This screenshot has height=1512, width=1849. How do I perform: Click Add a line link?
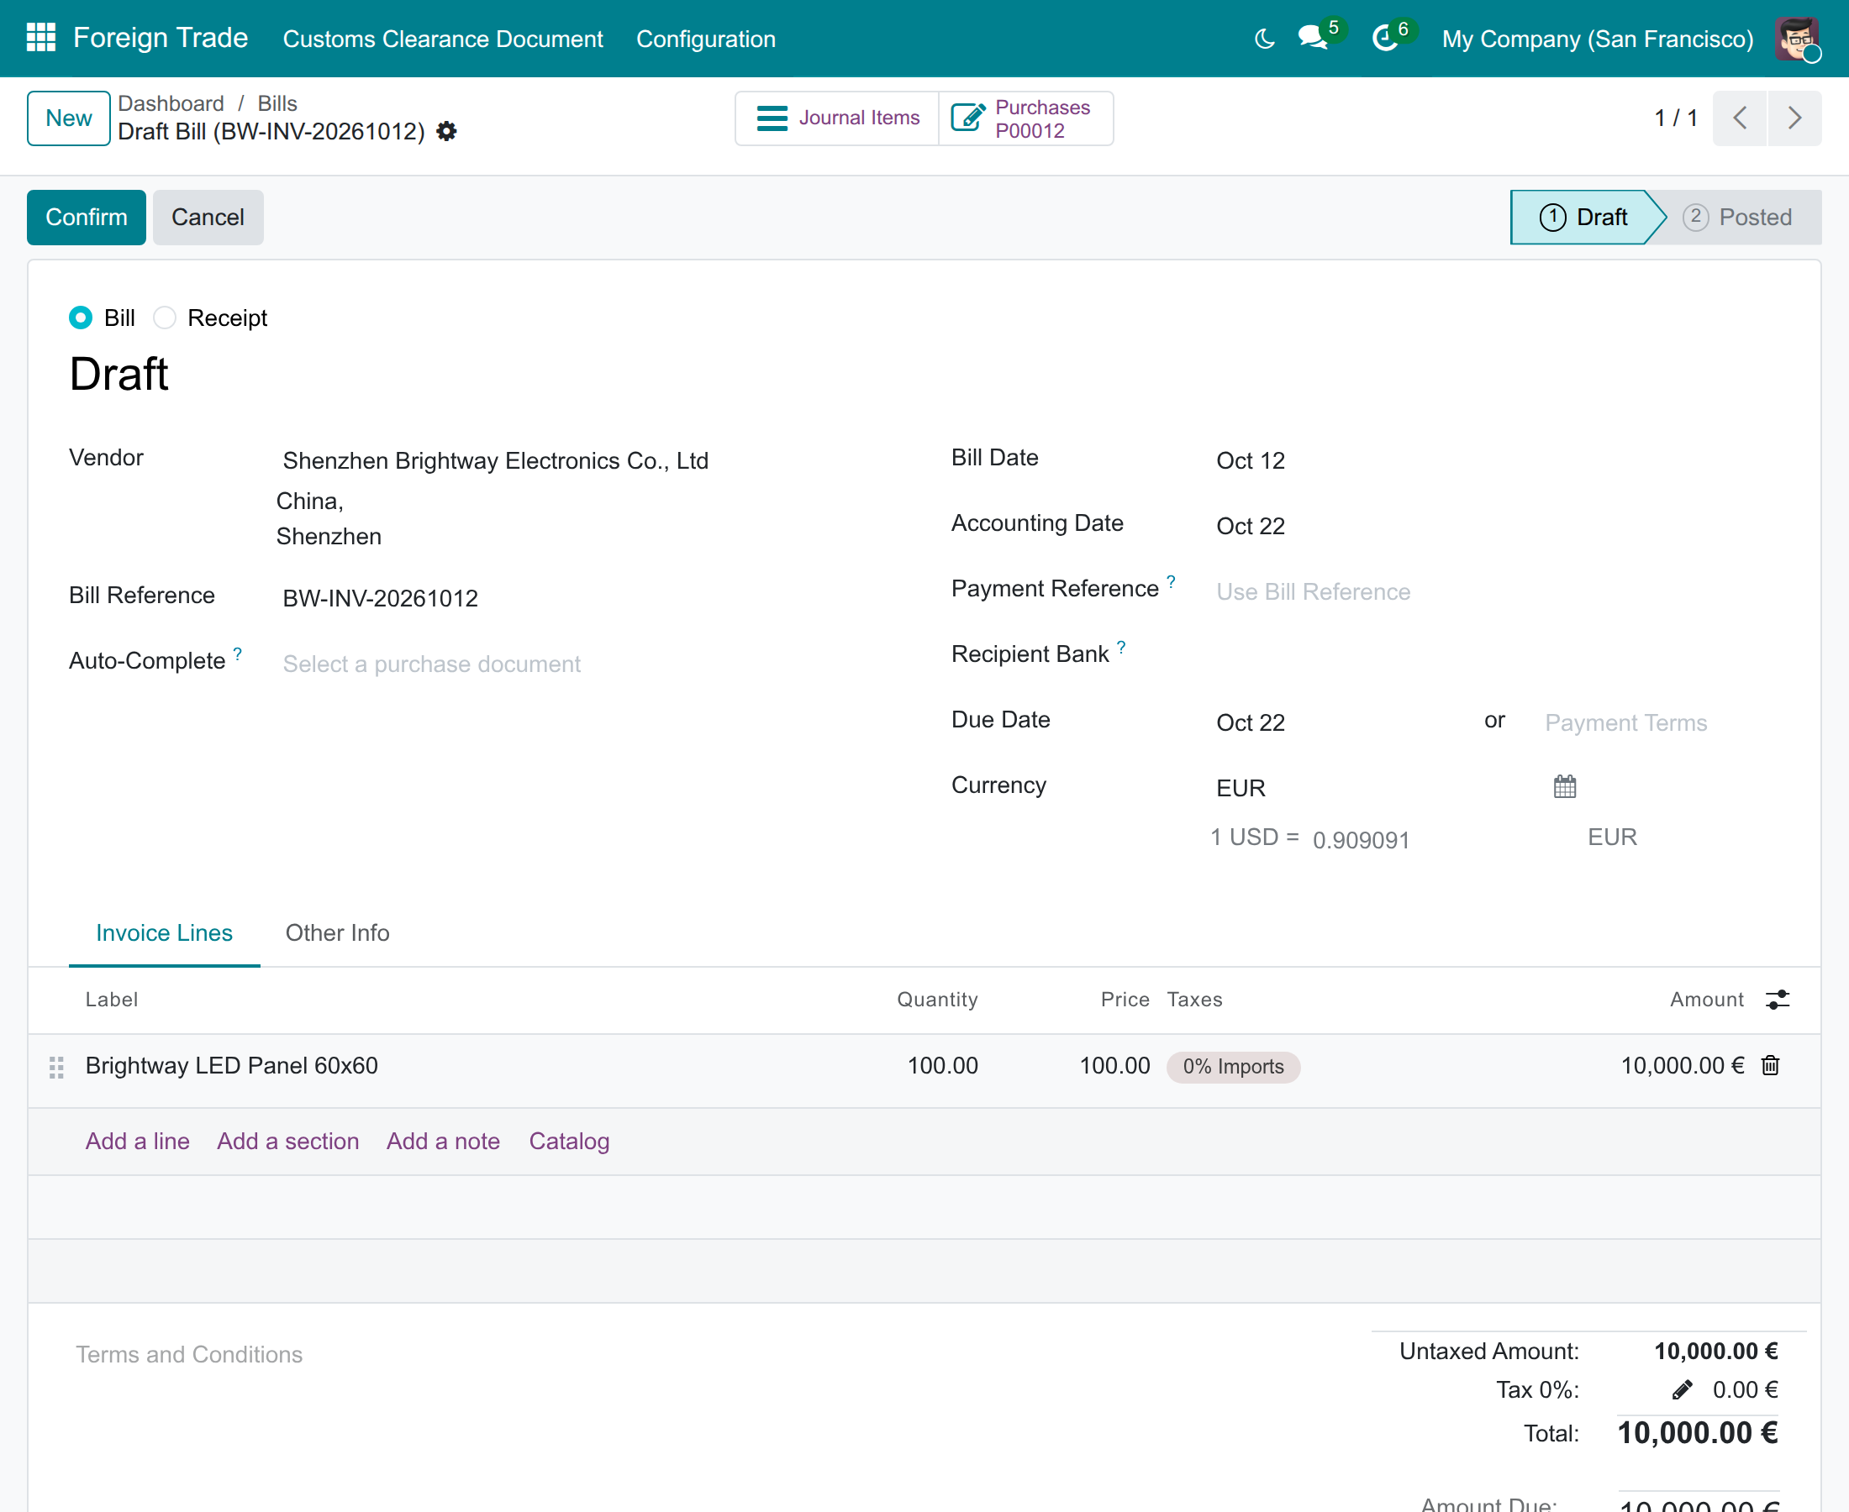point(137,1141)
